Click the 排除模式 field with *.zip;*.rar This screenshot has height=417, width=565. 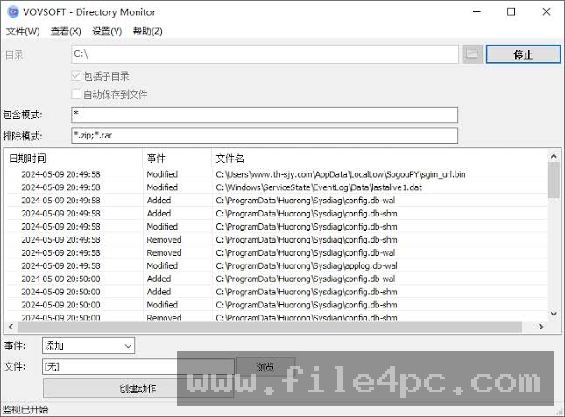[265, 136]
